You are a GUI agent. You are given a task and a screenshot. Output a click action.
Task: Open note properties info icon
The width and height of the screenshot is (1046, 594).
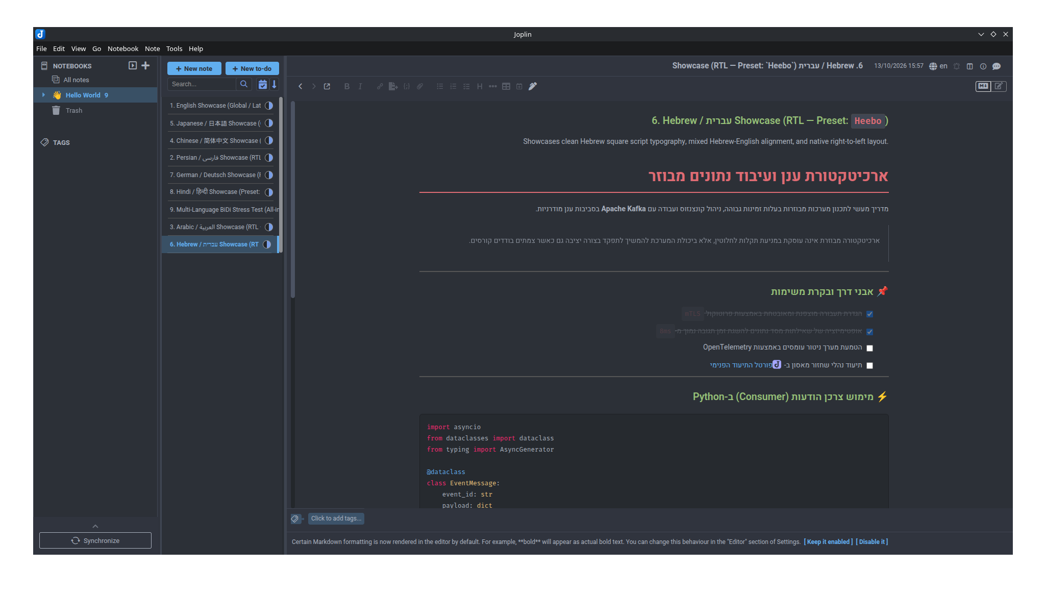(983, 66)
